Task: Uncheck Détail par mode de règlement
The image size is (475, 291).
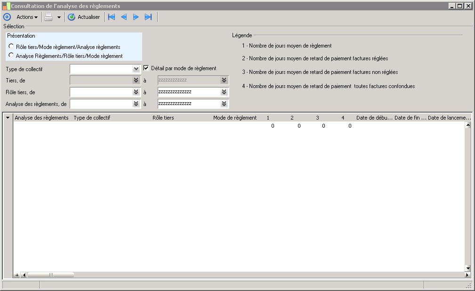Action: click(146, 68)
